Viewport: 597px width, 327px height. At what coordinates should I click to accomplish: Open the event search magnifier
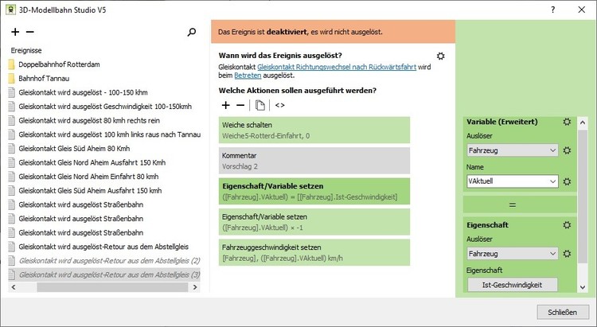point(191,33)
